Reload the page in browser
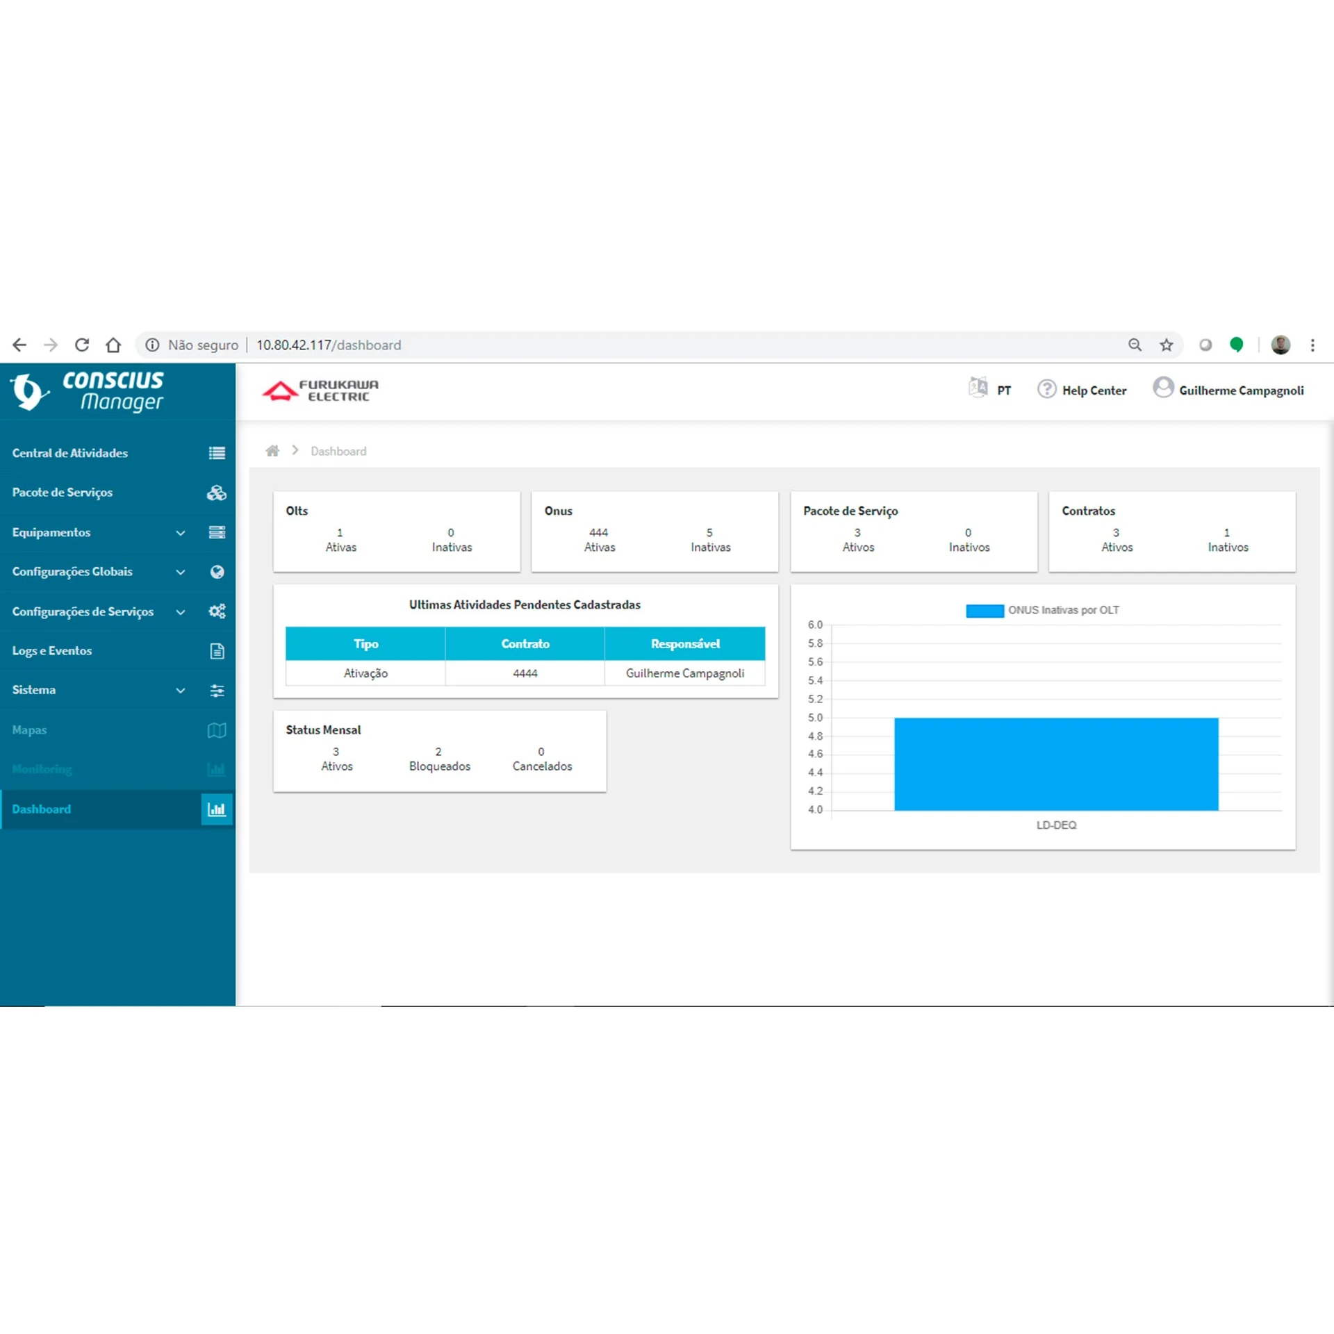 tap(82, 345)
